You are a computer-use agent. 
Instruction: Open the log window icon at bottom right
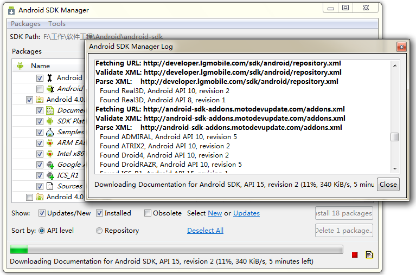pos(369,255)
